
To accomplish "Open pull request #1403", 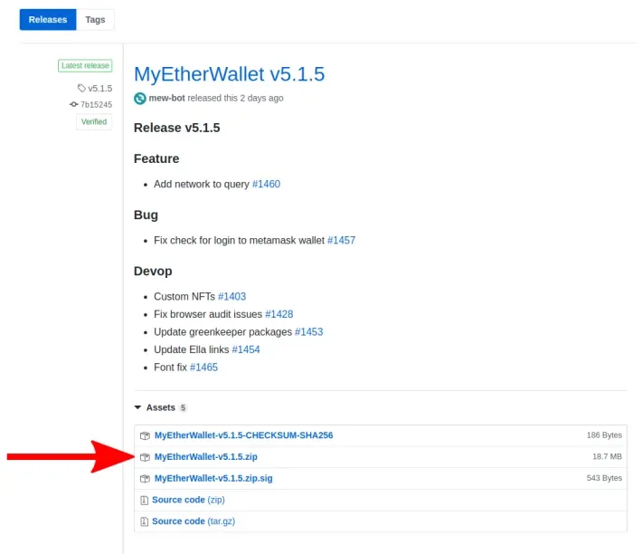I will [x=231, y=296].
